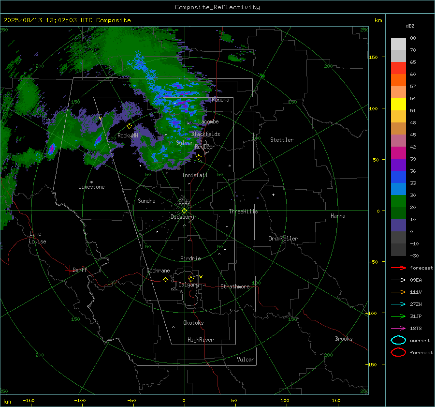Click the Stettler city label
The image size is (435, 407).
point(282,140)
